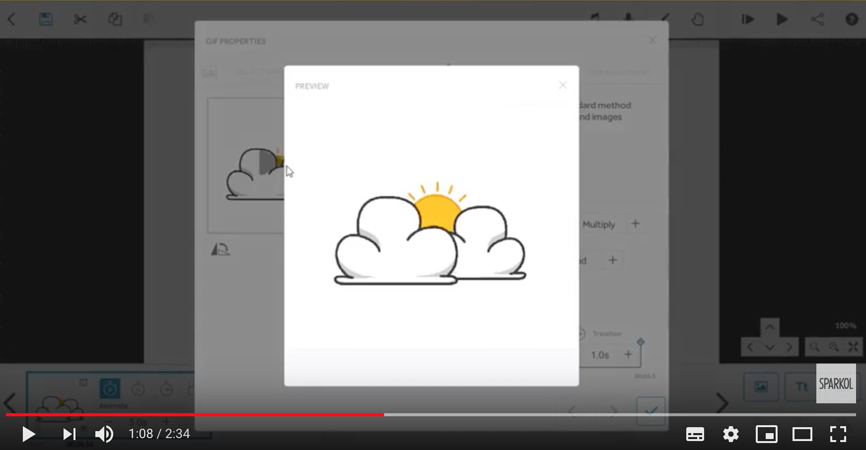Fit canvas to screen icon
The image size is (866, 450).
pos(853,347)
